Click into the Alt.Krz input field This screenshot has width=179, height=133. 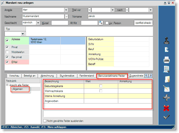point(89,23)
